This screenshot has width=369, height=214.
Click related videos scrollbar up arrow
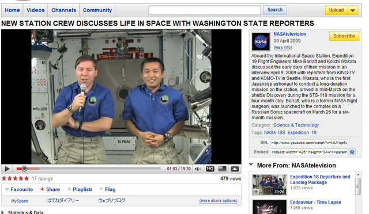coord(358,175)
